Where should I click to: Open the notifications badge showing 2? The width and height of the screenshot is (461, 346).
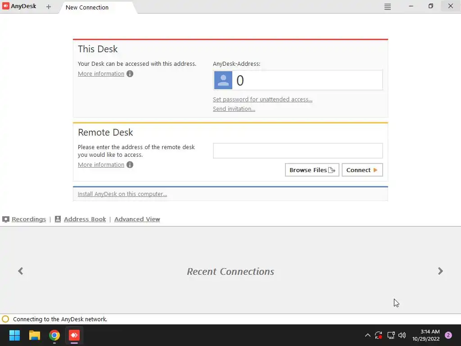pyautogui.click(x=448, y=335)
